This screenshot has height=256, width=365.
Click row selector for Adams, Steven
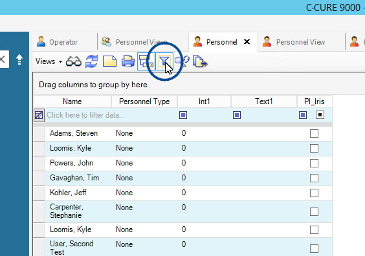click(39, 134)
